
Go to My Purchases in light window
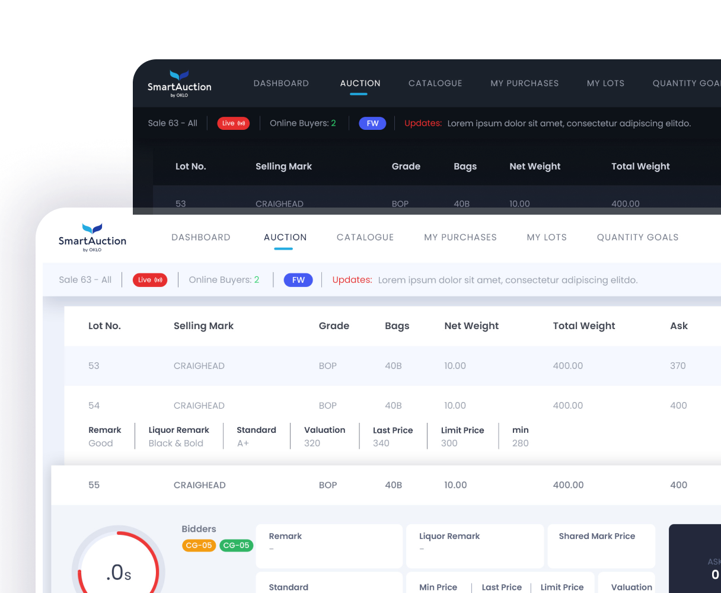(x=461, y=237)
